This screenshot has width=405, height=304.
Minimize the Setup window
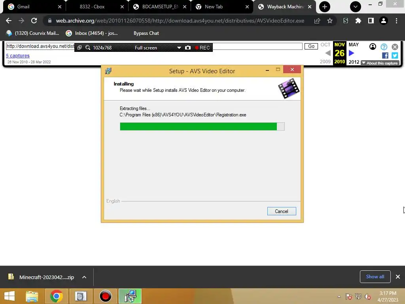(x=267, y=70)
